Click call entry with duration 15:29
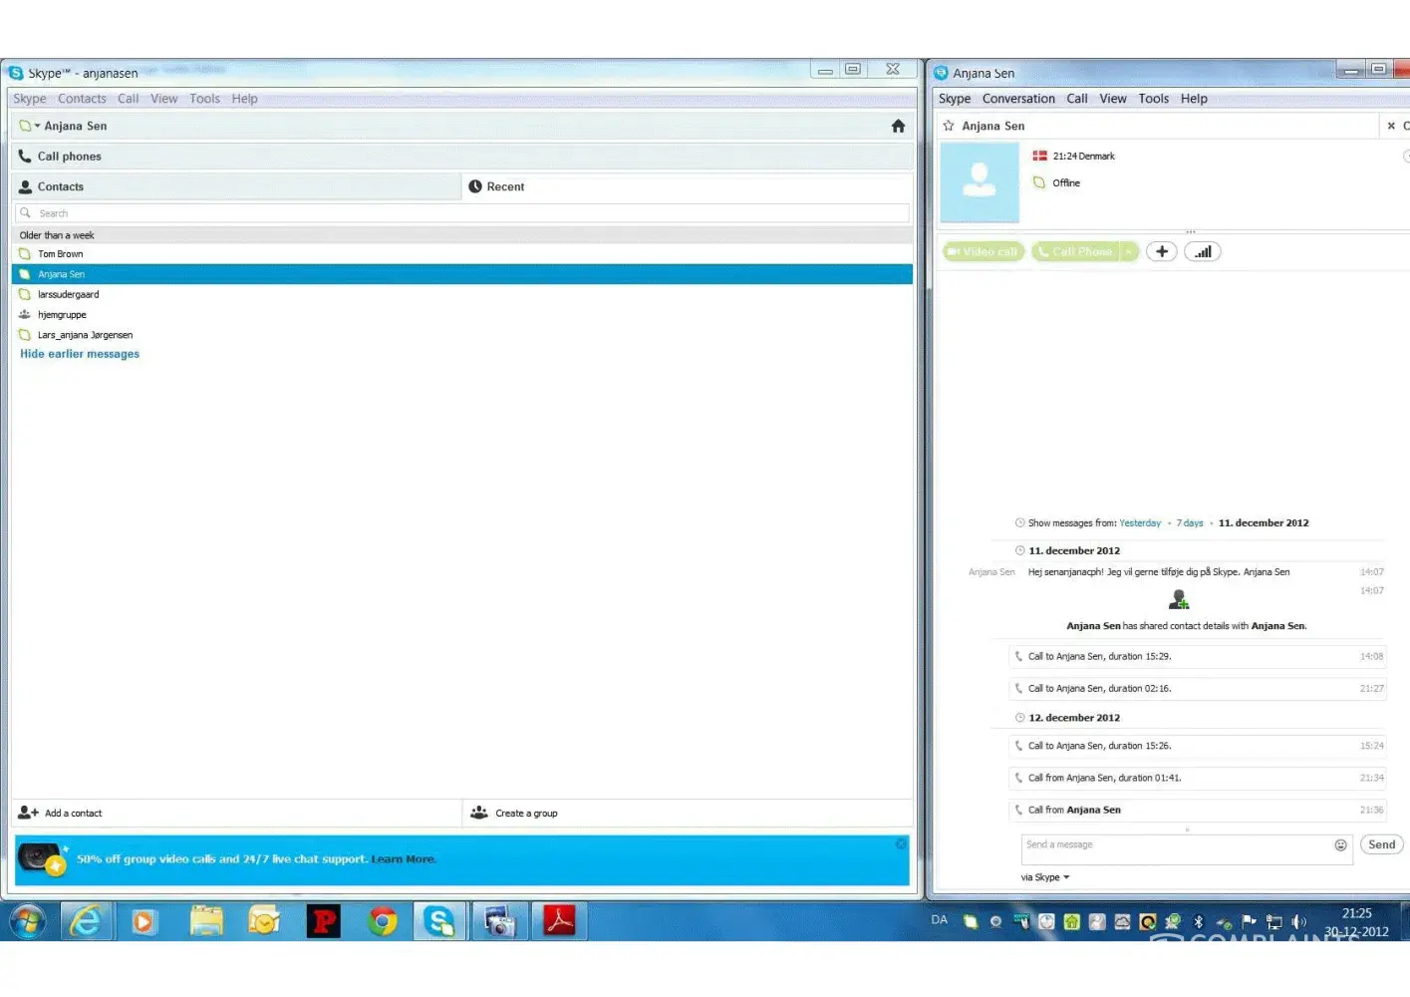 (x=1198, y=657)
